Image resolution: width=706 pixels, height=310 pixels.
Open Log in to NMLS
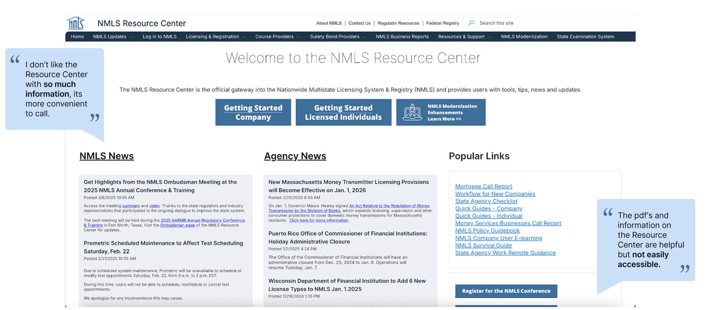159,37
